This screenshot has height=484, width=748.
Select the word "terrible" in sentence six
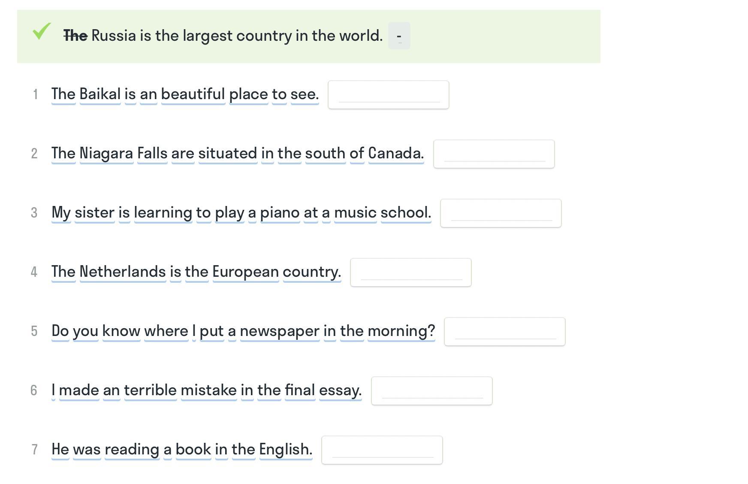click(x=150, y=390)
